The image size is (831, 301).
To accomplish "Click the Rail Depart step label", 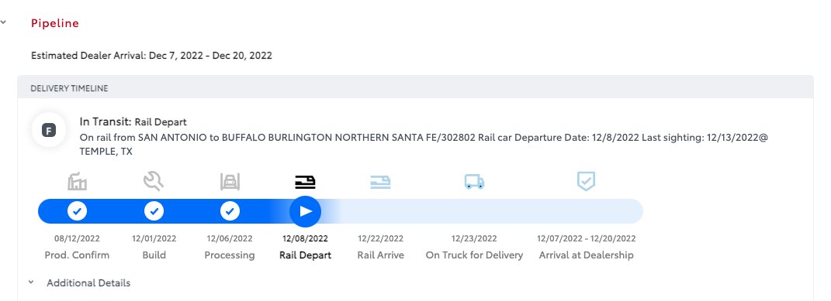I will pos(305,255).
